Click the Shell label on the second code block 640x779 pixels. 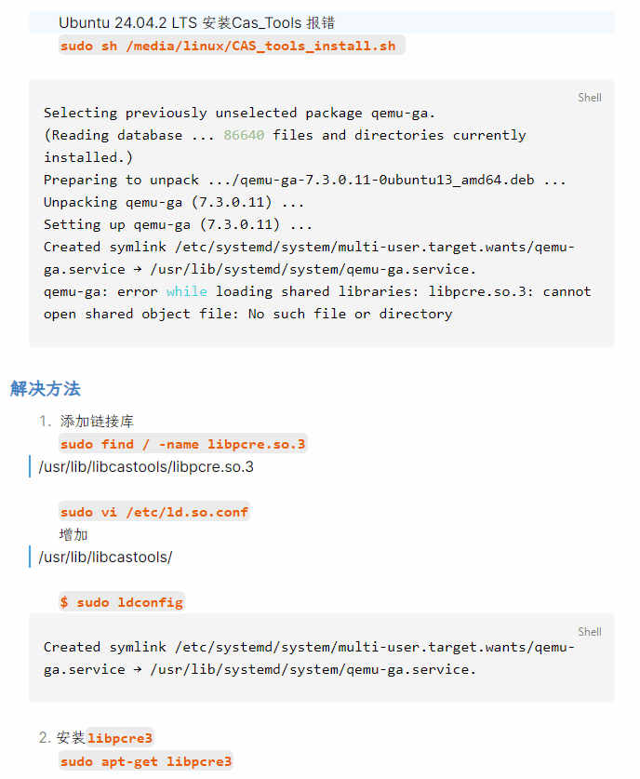point(590,631)
